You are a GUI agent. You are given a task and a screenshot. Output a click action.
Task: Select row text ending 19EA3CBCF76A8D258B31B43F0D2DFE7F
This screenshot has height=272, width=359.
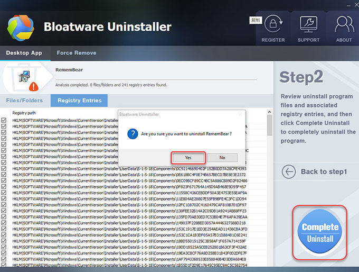(129, 253)
